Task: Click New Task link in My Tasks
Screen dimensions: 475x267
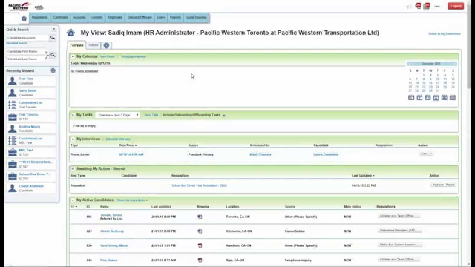Action: point(151,115)
